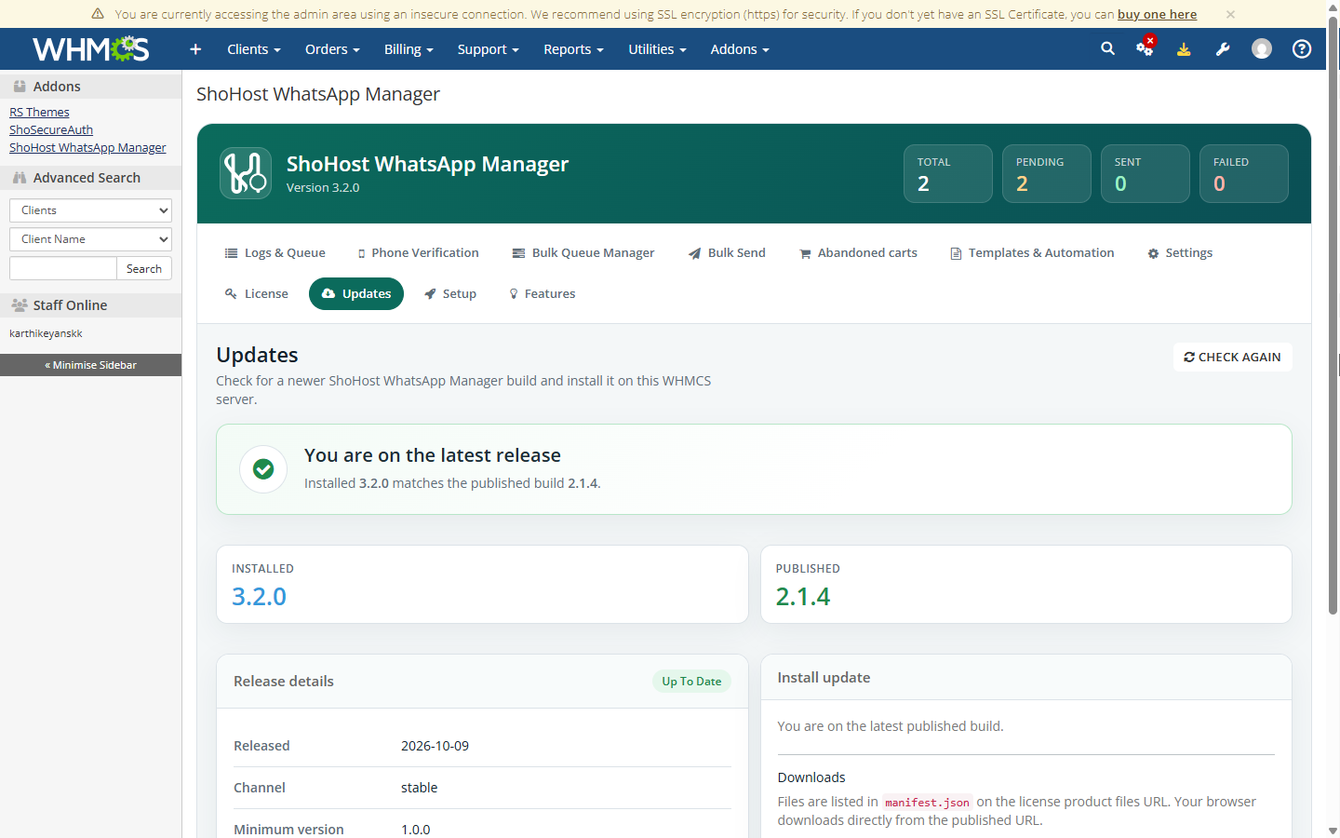Open the ShoSecureAuth addon link

tap(51, 130)
